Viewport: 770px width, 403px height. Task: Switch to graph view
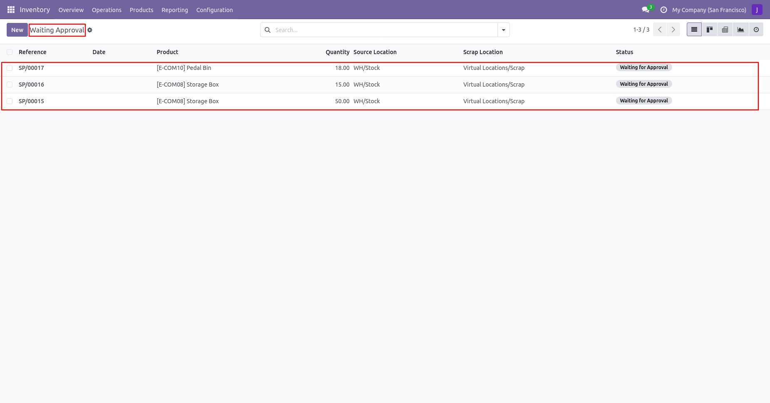pyautogui.click(x=740, y=30)
